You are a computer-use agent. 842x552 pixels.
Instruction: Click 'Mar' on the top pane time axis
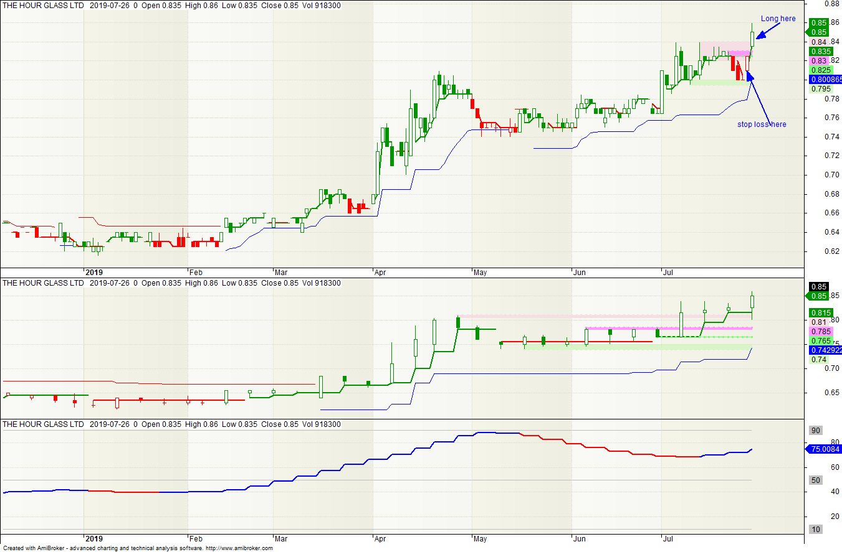tap(281, 273)
